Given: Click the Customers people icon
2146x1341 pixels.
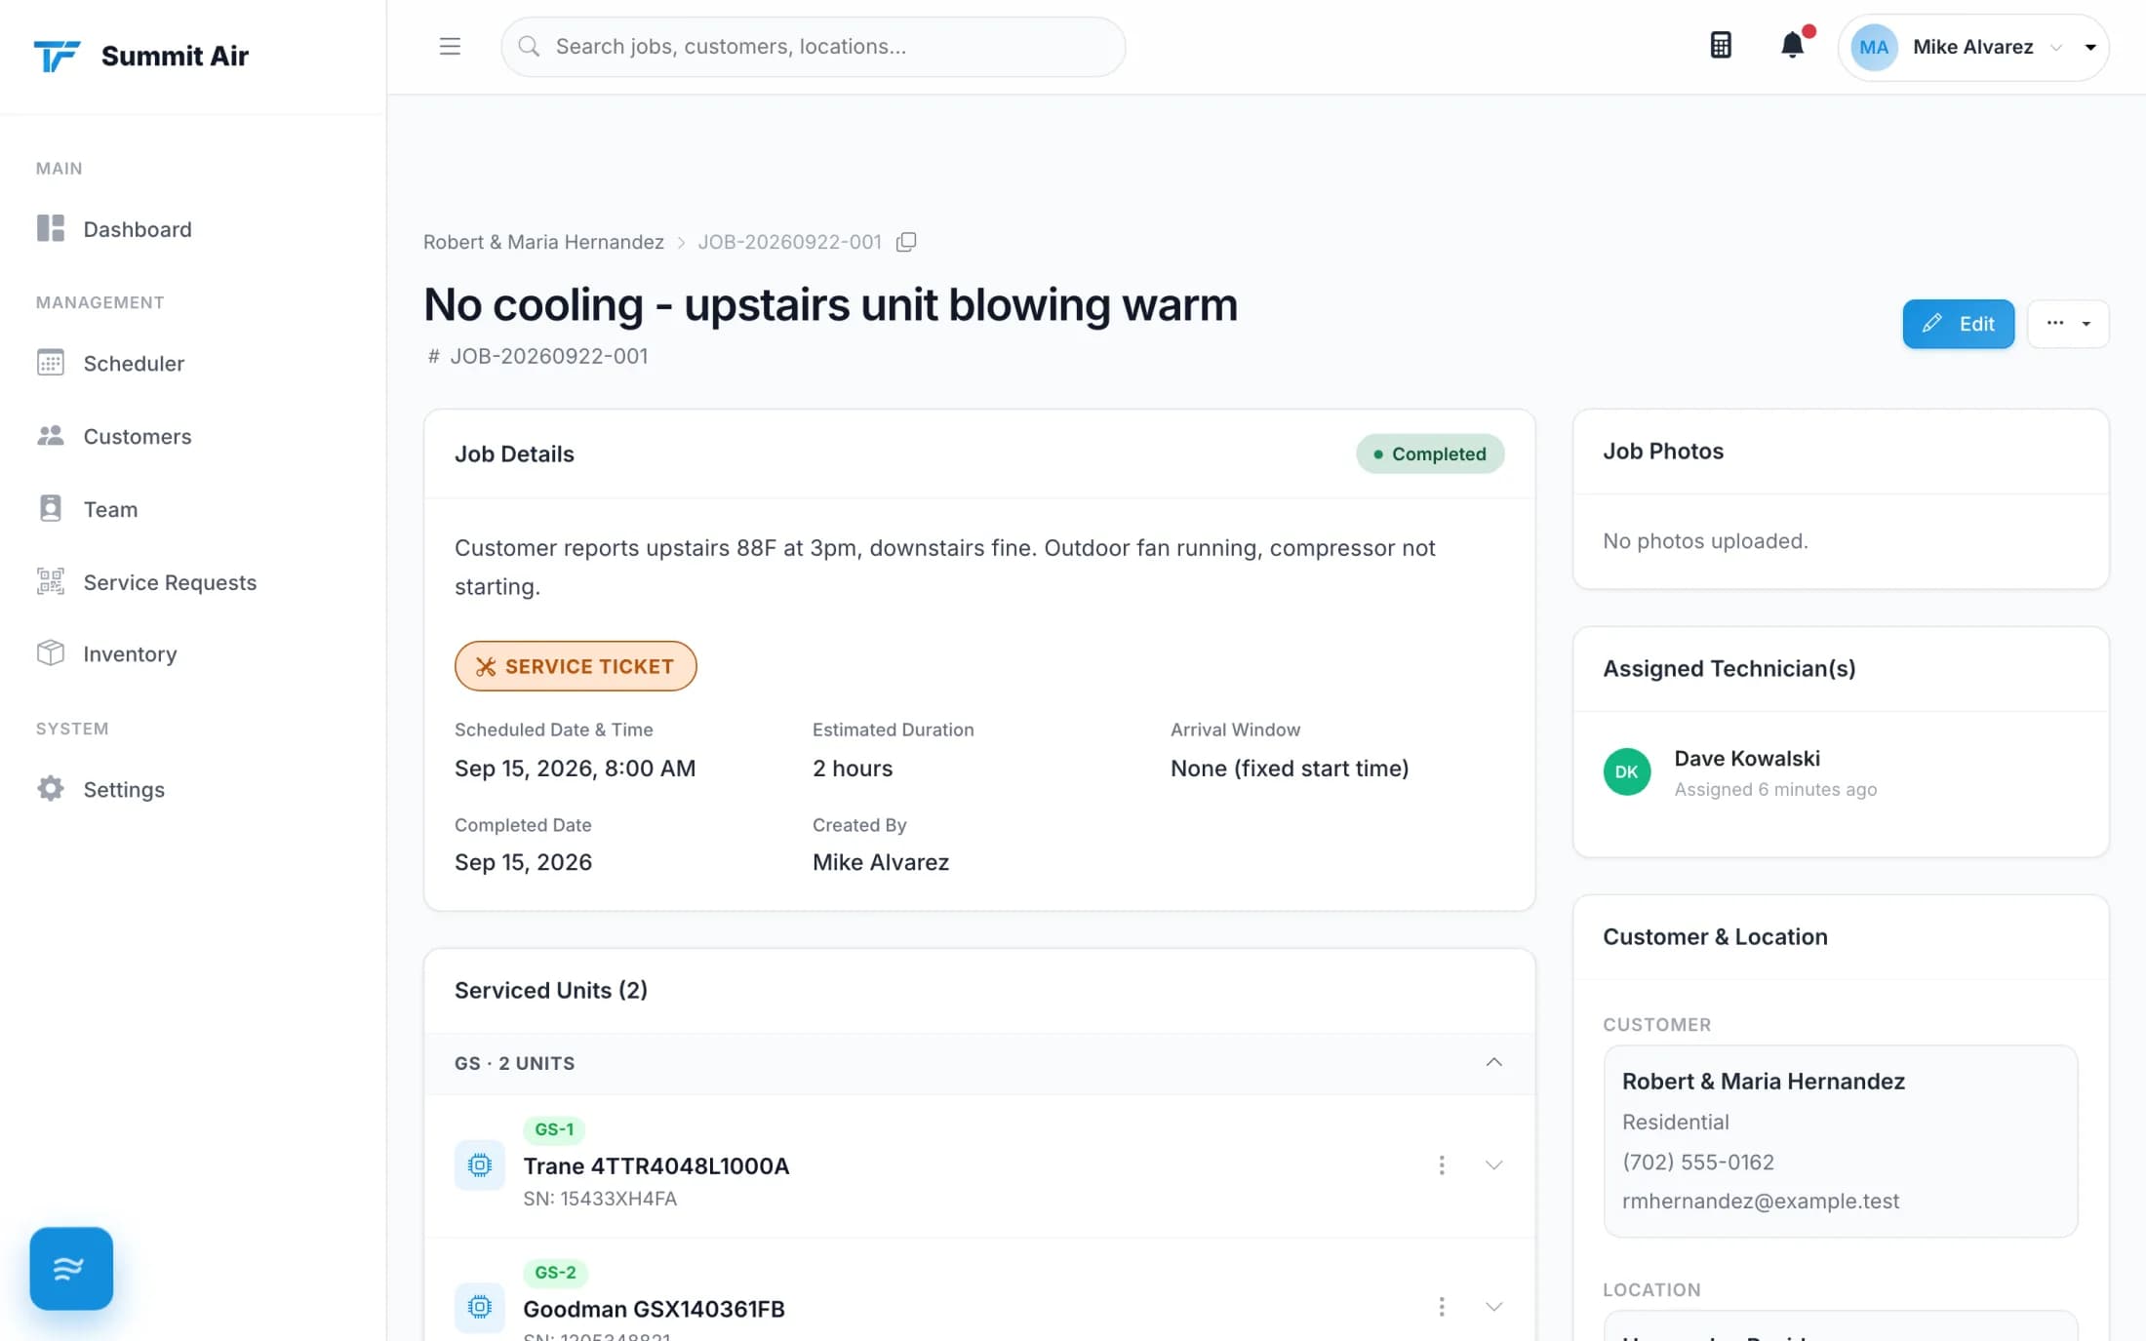Looking at the screenshot, I should (x=51, y=436).
